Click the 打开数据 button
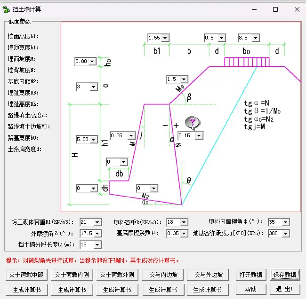 click(251, 275)
